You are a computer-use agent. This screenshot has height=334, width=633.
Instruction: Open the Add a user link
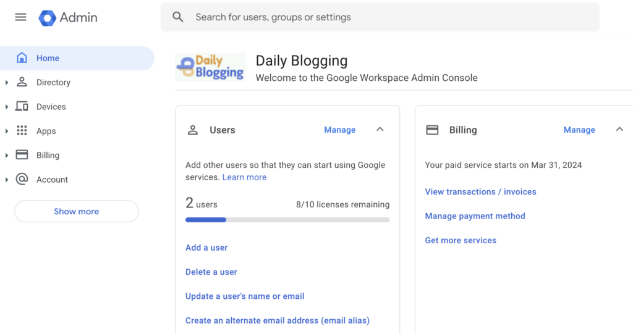(x=206, y=248)
